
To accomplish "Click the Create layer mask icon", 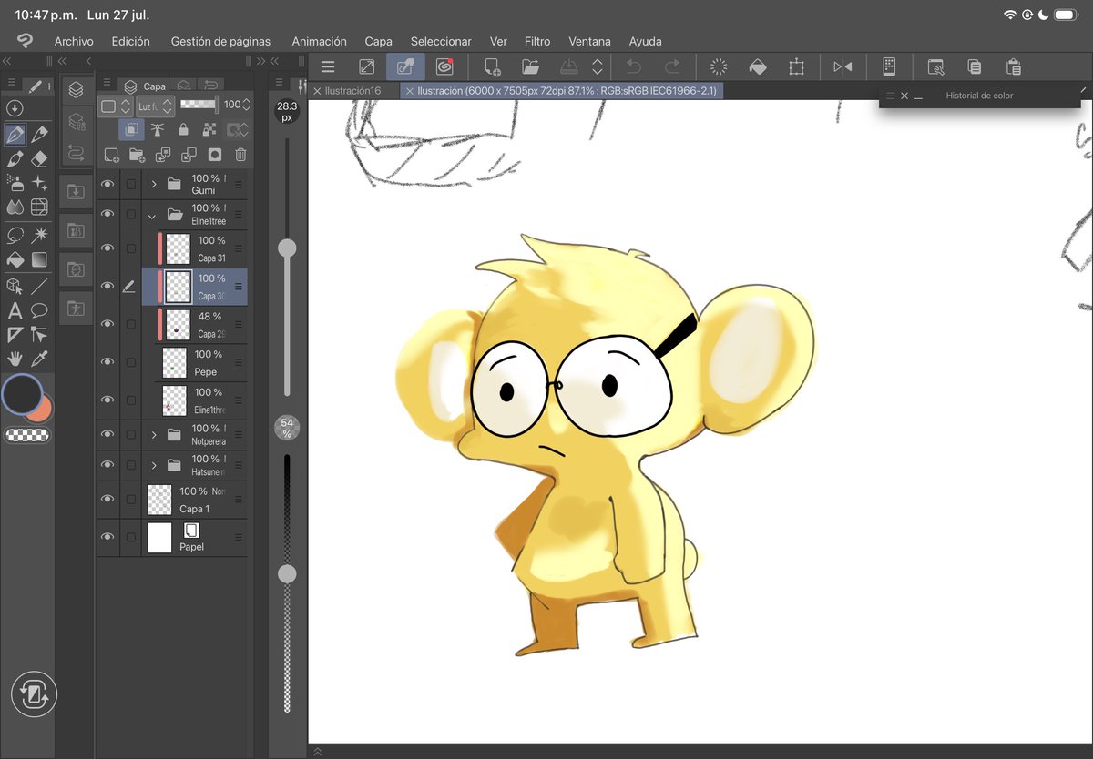I will coord(215,155).
